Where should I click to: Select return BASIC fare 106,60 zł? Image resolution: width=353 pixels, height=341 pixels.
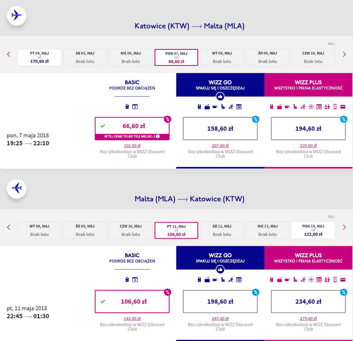(132, 301)
